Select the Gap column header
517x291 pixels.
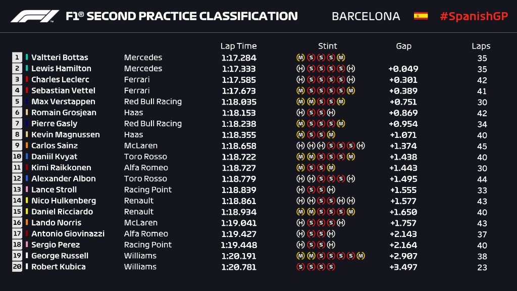(x=403, y=46)
